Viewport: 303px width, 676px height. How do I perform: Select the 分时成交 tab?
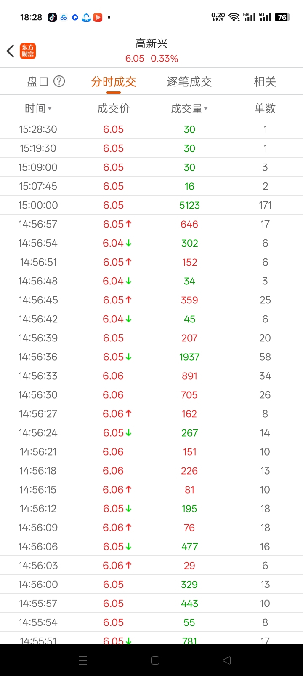pos(114,81)
